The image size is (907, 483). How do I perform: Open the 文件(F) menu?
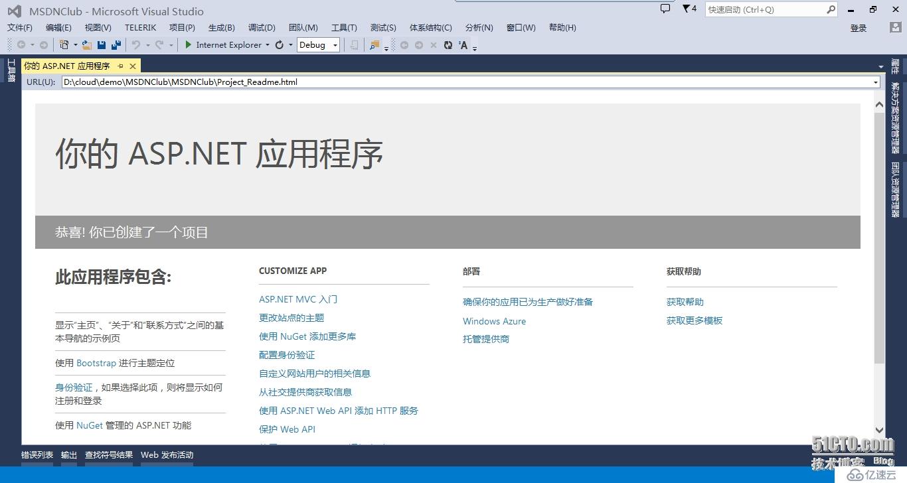pos(20,27)
